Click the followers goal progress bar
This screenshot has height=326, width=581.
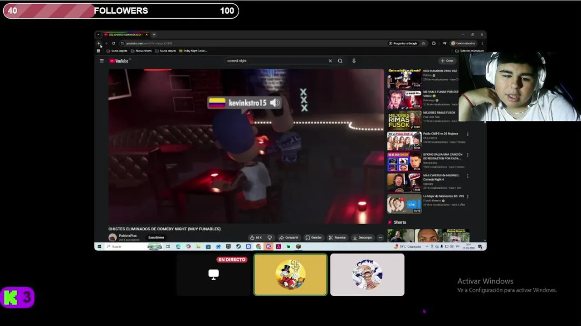121,11
